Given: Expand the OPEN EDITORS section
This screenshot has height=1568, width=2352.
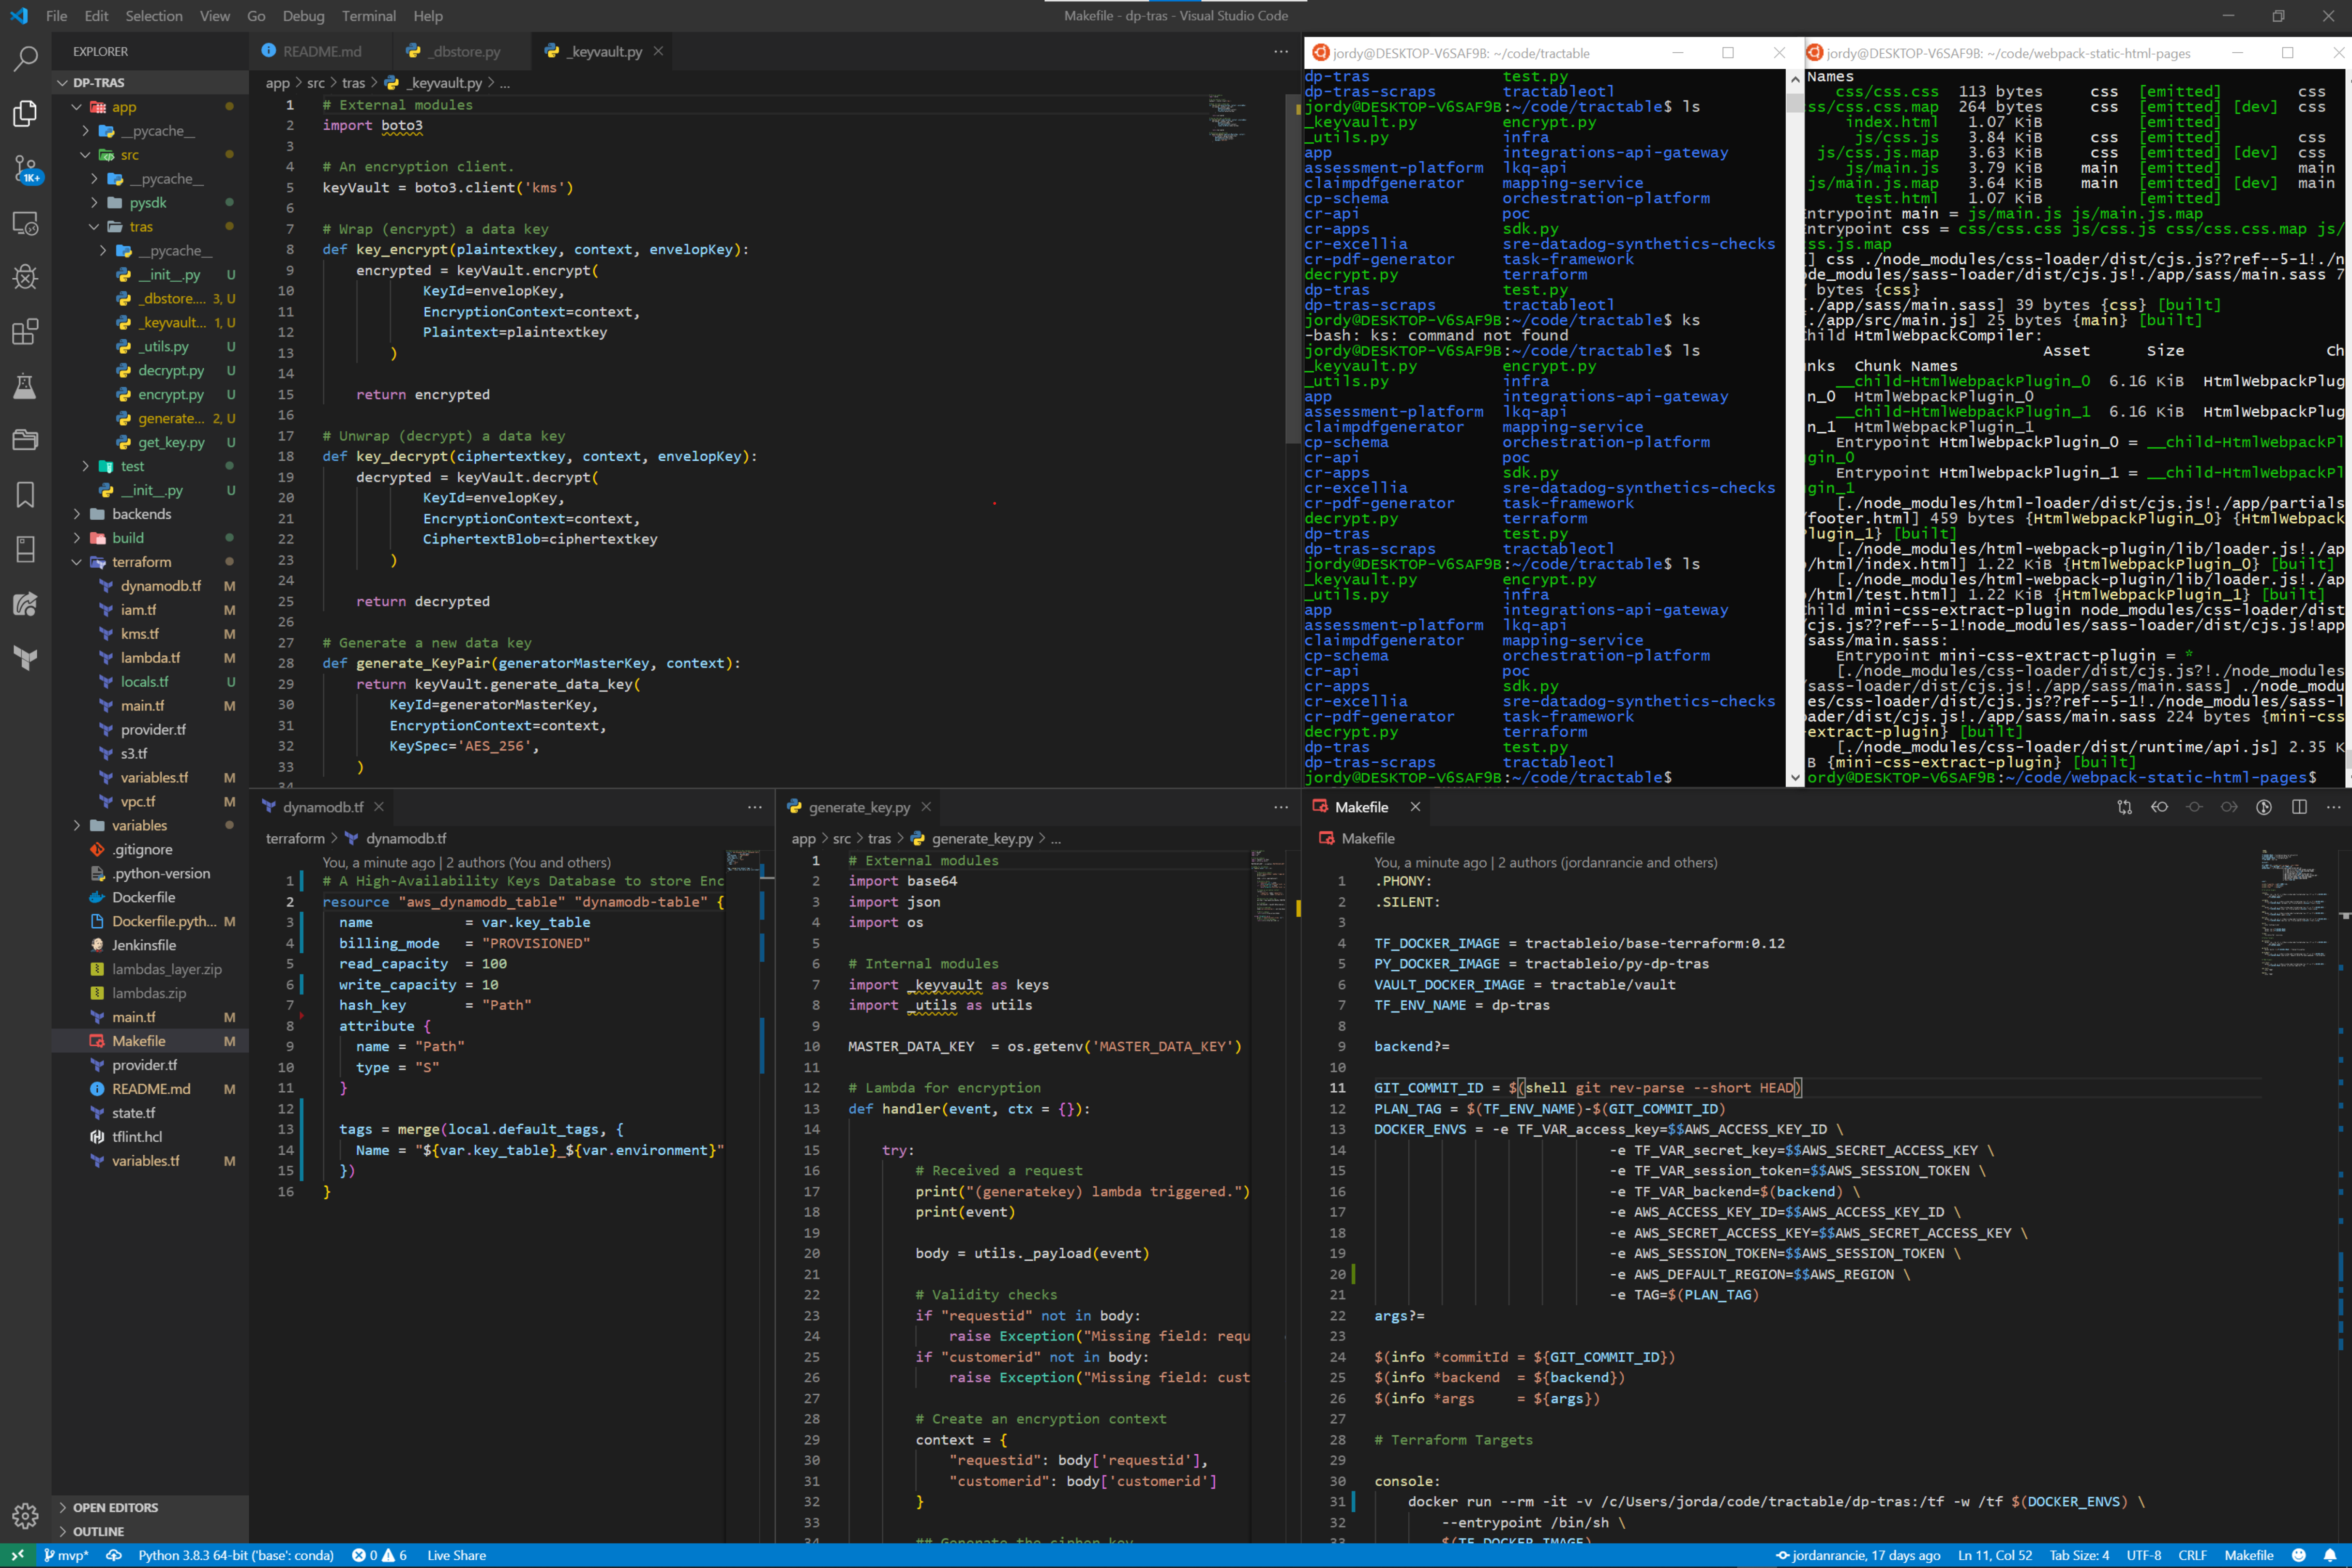Looking at the screenshot, I should (150, 1507).
